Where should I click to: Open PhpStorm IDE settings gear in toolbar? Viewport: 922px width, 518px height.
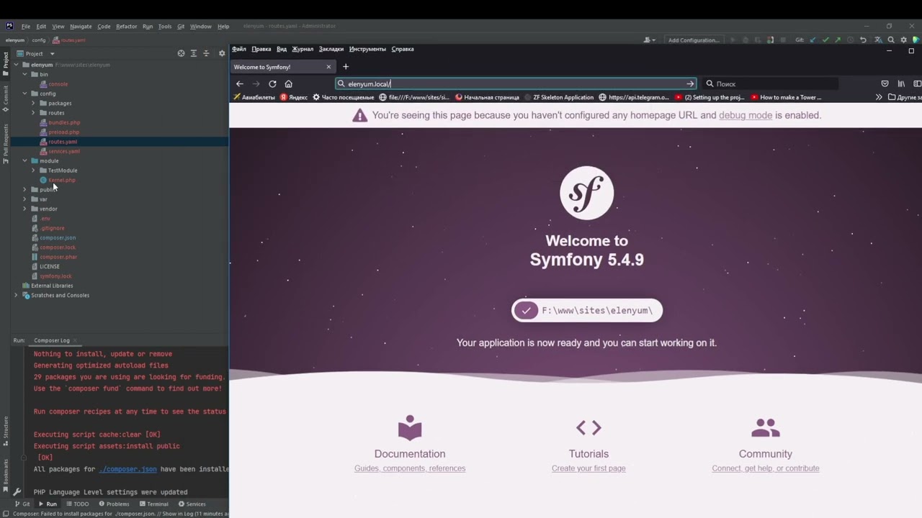coord(903,40)
